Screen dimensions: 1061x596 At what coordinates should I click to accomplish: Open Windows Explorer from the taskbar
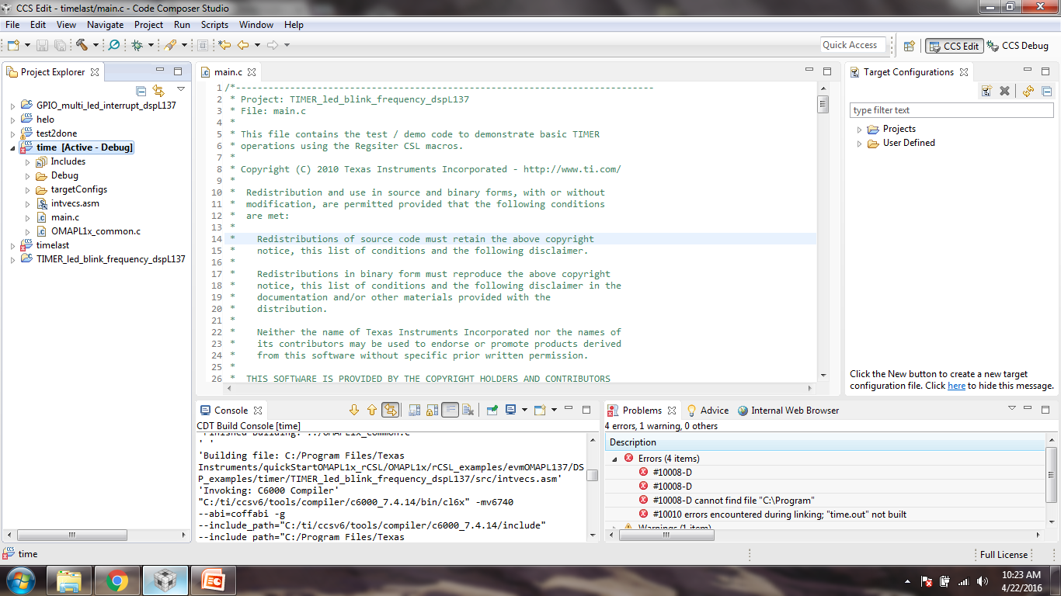(70, 580)
